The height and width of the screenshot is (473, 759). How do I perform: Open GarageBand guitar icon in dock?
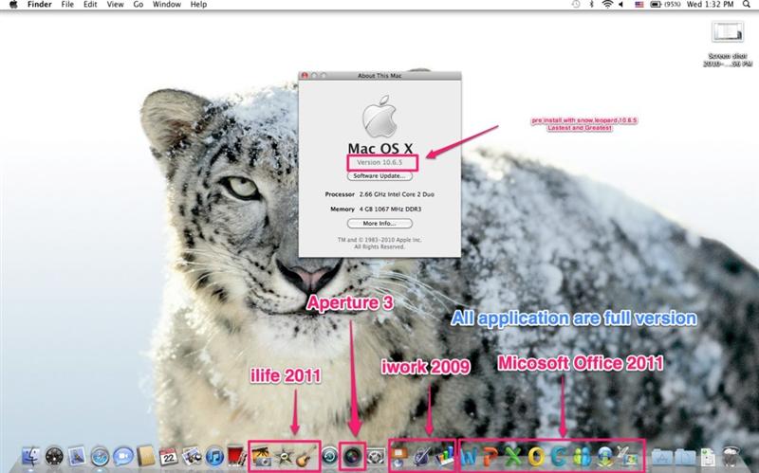coord(304,457)
